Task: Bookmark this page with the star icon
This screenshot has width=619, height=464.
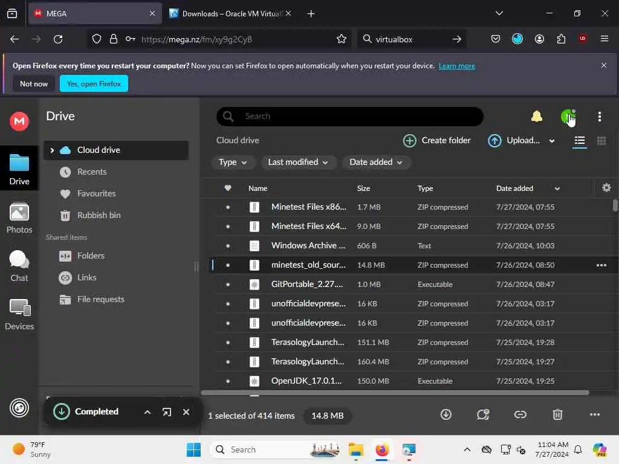Action: click(342, 39)
